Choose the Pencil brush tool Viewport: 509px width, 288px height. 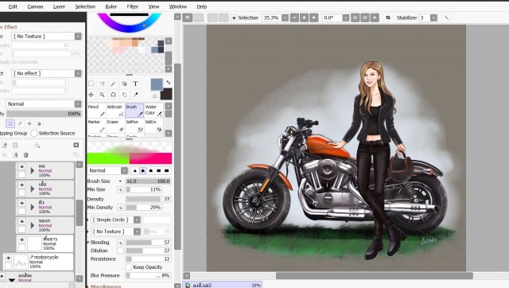pos(97,111)
